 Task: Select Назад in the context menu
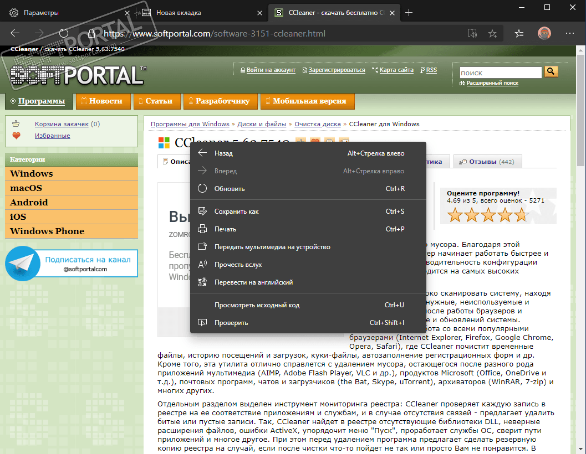(x=308, y=153)
